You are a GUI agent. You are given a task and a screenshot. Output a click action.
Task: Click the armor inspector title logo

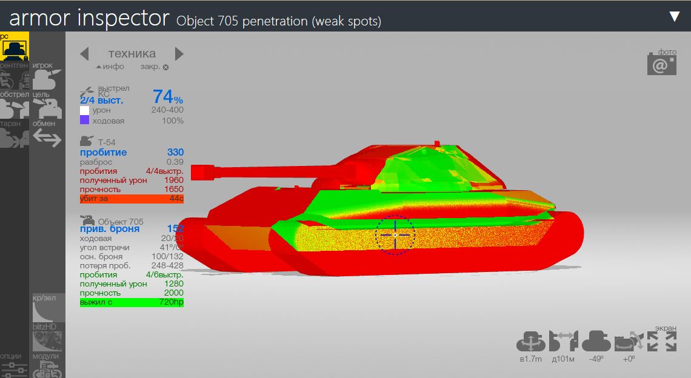pos(90,18)
